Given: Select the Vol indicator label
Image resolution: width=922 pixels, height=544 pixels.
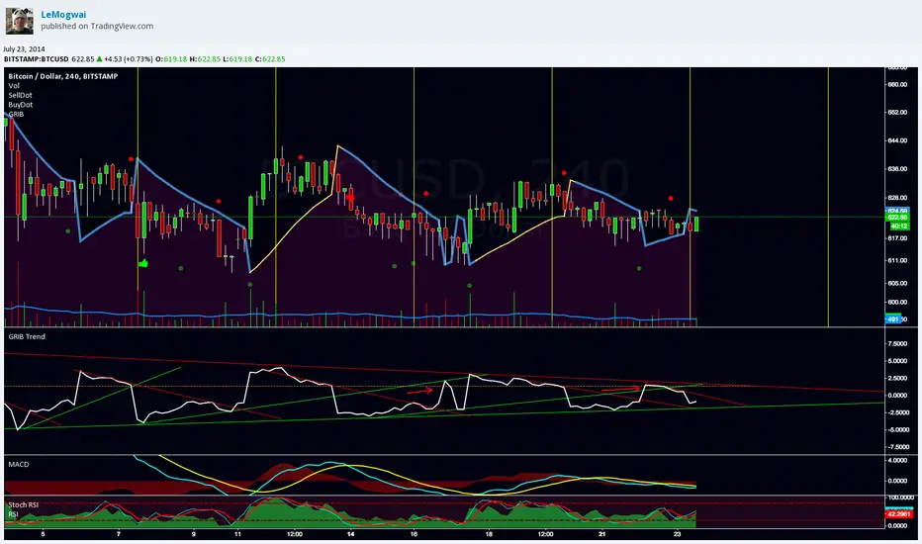Looking at the screenshot, I should point(14,86).
